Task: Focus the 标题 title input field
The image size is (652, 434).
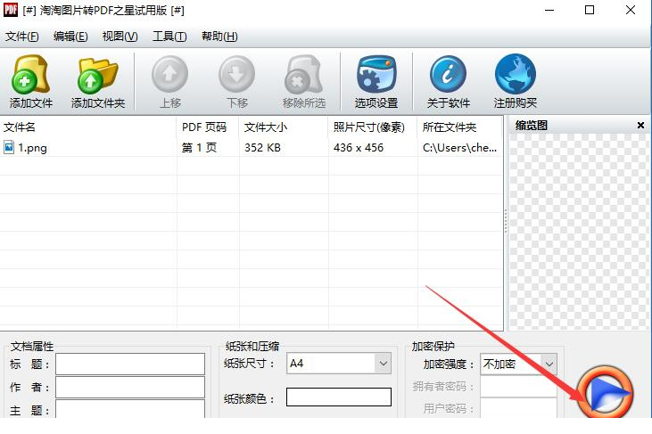Action: pos(130,364)
